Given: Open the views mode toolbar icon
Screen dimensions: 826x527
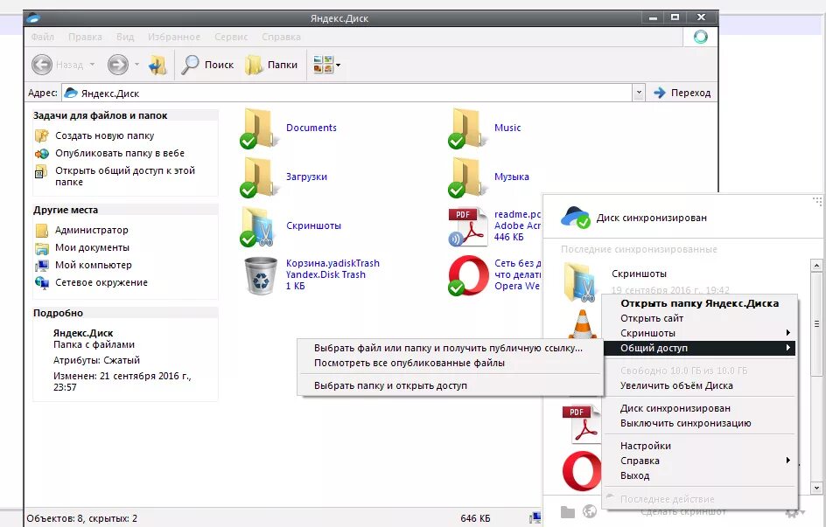Looking at the screenshot, I should [x=323, y=65].
